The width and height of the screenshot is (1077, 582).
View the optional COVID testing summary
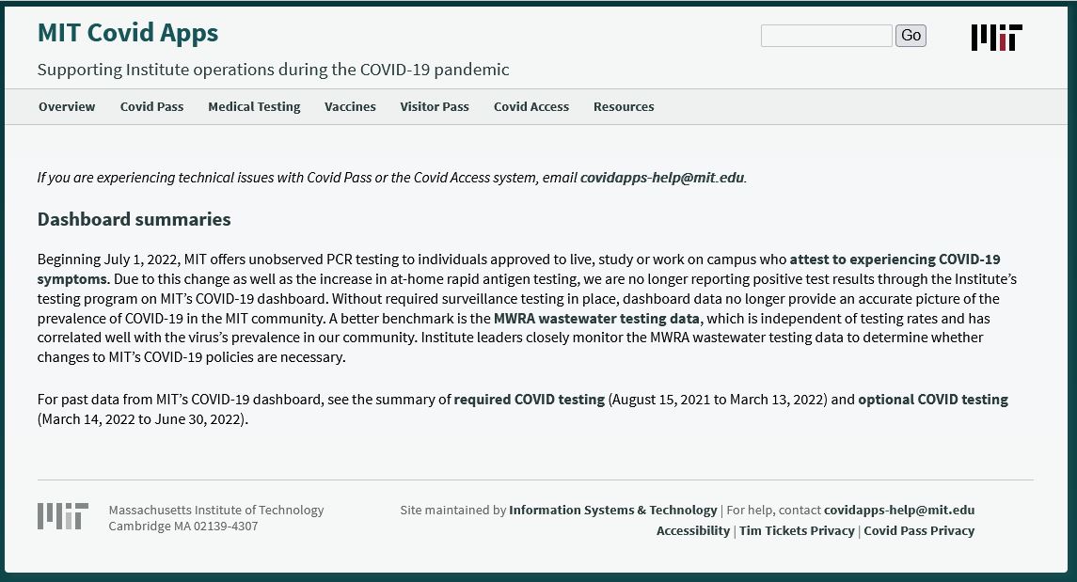[933, 400]
